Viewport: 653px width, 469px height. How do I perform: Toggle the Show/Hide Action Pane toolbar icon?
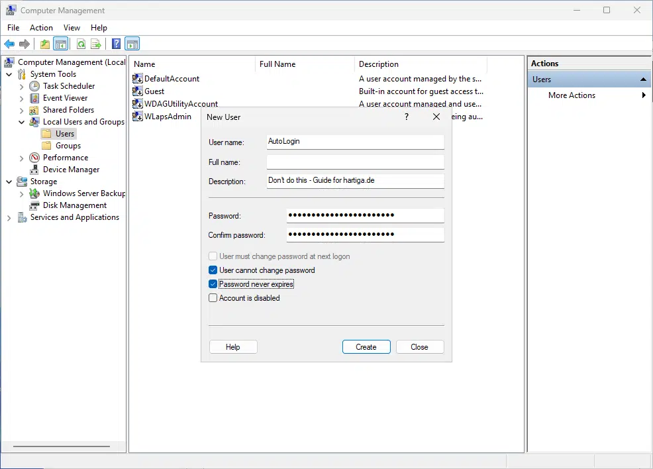[132, 44]
